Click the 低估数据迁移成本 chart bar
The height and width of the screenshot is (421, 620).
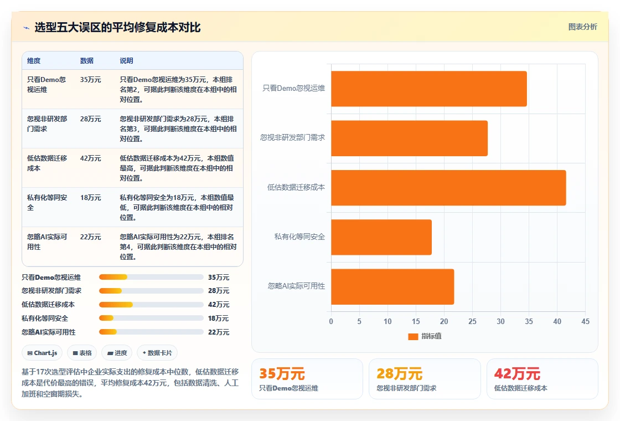click(x=448, y=188)
